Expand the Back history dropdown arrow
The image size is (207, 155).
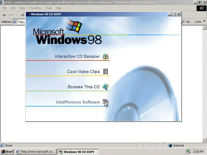point(17,15)
